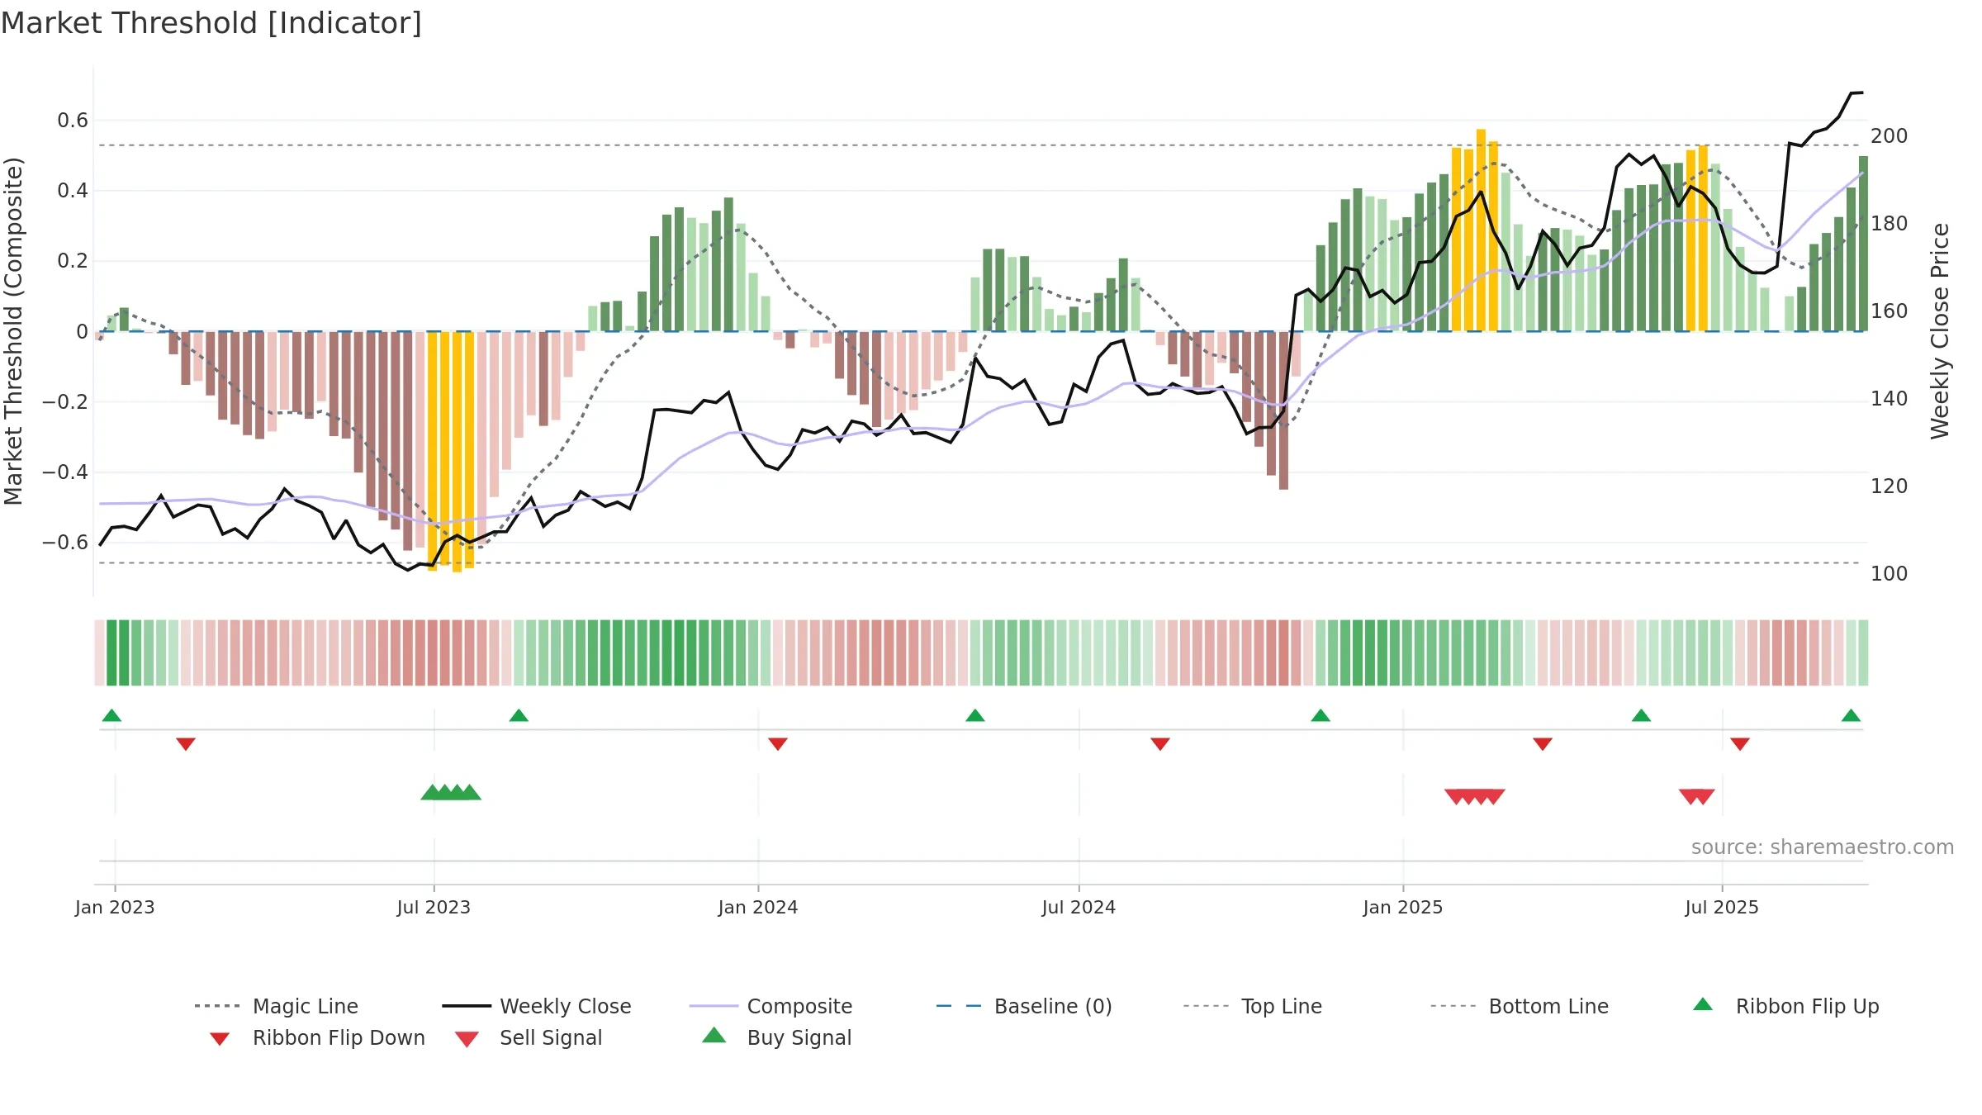Click the buy signal triangle cluster at July 2023
This screenshot has height=1115, width=1982.
tap(451, 792)
